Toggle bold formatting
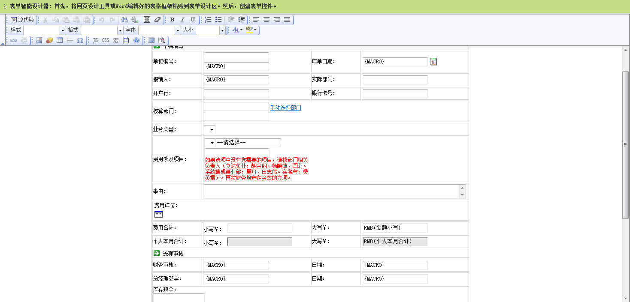Image resolution: width=630 pixels, height=302 pixels. [172, 20]
